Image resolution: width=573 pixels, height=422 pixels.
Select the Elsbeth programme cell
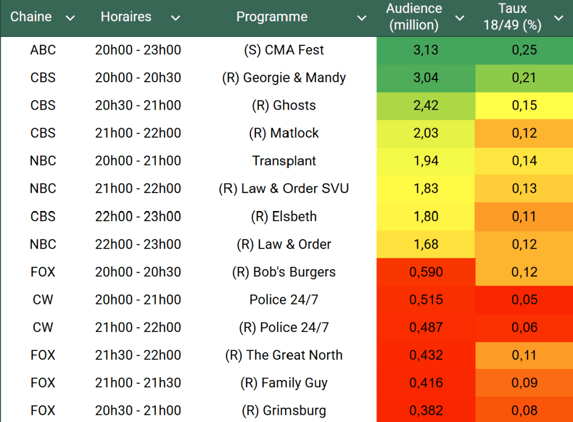[x=284, y=217]
